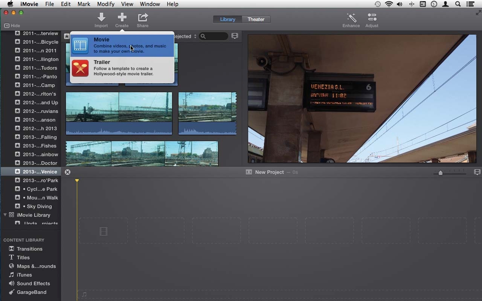Click the Import toolbar icon
482x301 pixels.
101,17
